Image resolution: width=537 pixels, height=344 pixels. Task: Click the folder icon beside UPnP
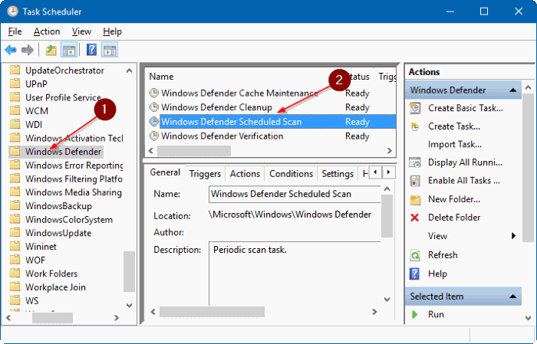click(15, 84)
